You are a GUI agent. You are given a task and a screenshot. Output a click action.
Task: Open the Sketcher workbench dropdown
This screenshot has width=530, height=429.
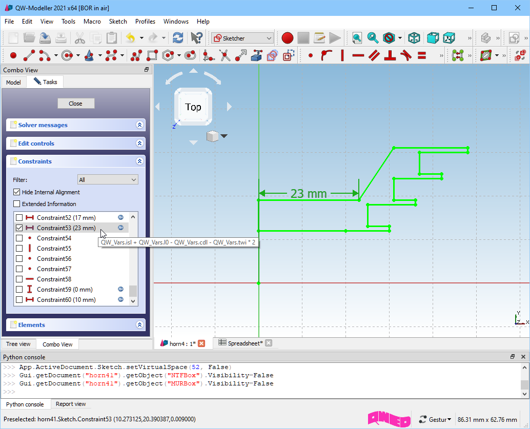click(x=242, y=38)
